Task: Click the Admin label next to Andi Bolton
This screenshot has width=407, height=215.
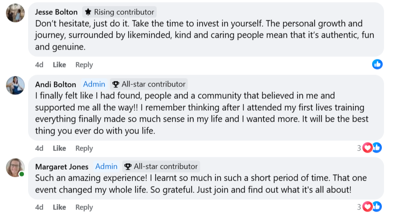Action: coord(94,84)
